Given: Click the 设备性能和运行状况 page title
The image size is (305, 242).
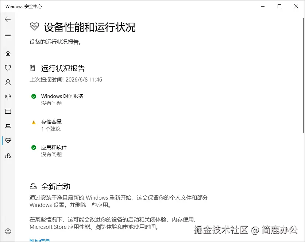Looking at the screenshot, I should coord(89,27).
